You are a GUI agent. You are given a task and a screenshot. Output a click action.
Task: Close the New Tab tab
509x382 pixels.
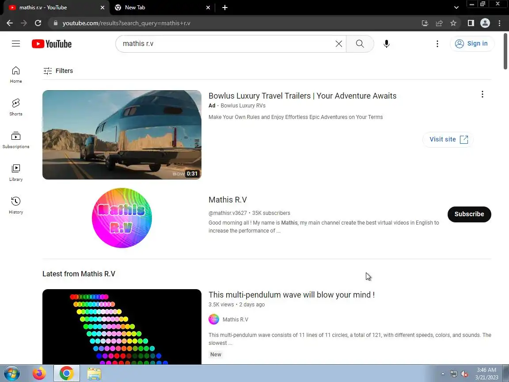click(208, 8)
